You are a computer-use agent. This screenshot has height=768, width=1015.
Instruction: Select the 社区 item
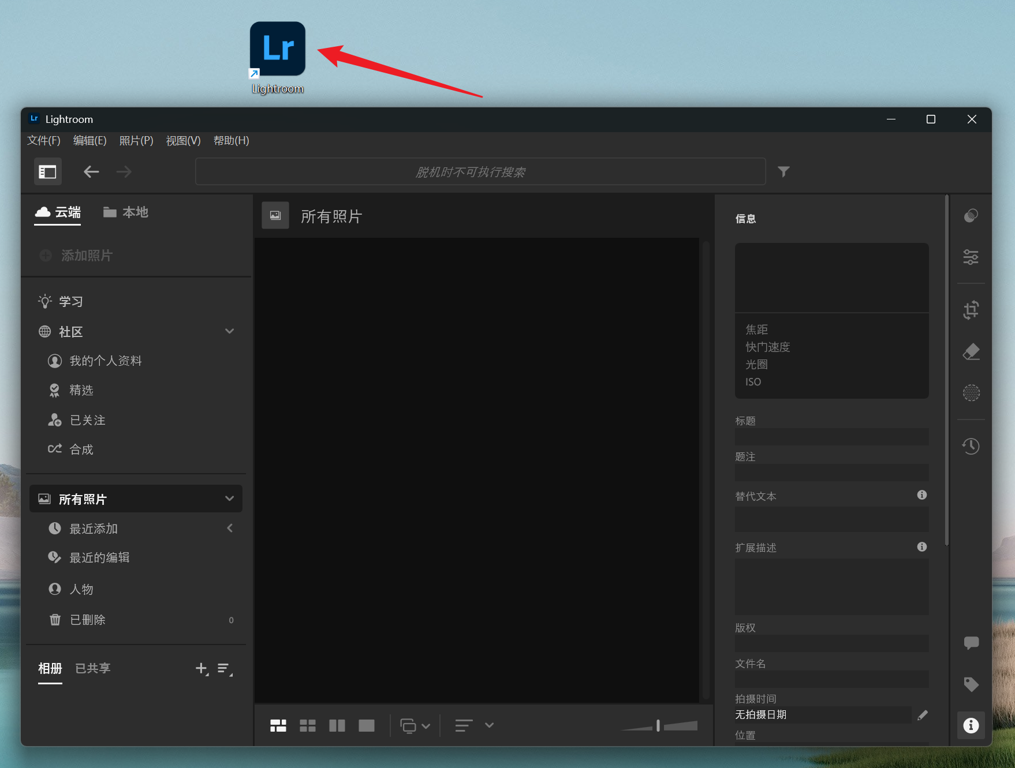(x=61, y=332)
